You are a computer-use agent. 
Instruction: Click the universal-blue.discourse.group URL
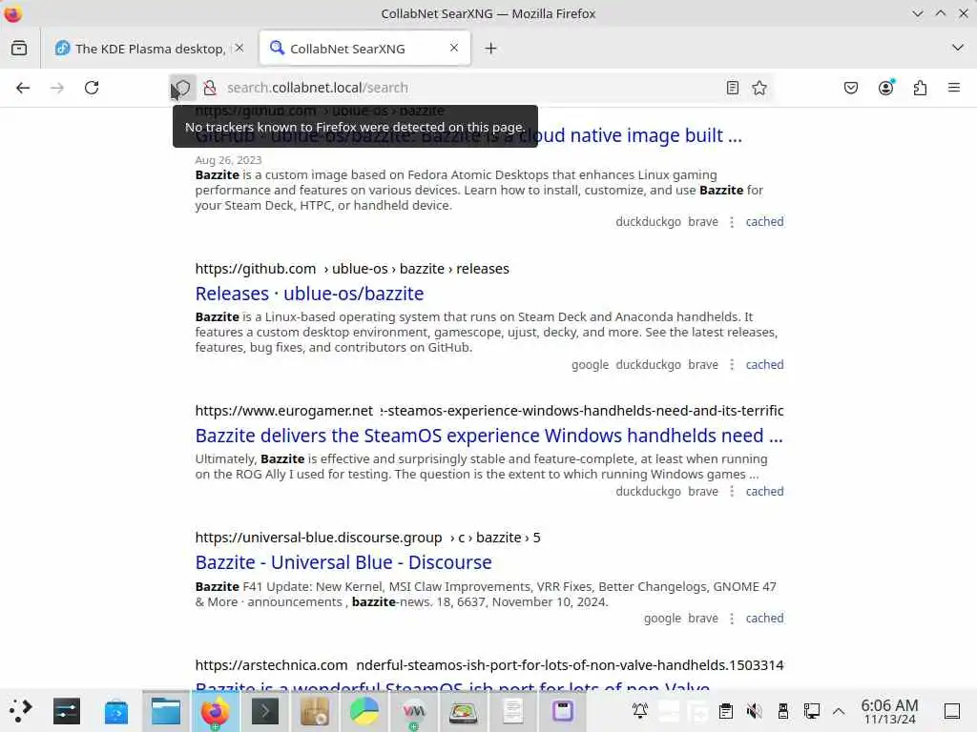[367, 538]
